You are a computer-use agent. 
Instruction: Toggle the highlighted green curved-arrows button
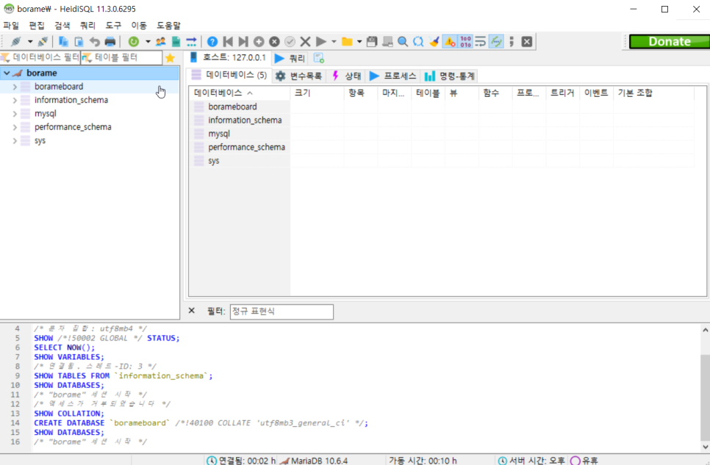click(496, 42)
